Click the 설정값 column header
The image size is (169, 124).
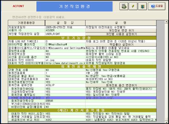click(x=65, y=23)
